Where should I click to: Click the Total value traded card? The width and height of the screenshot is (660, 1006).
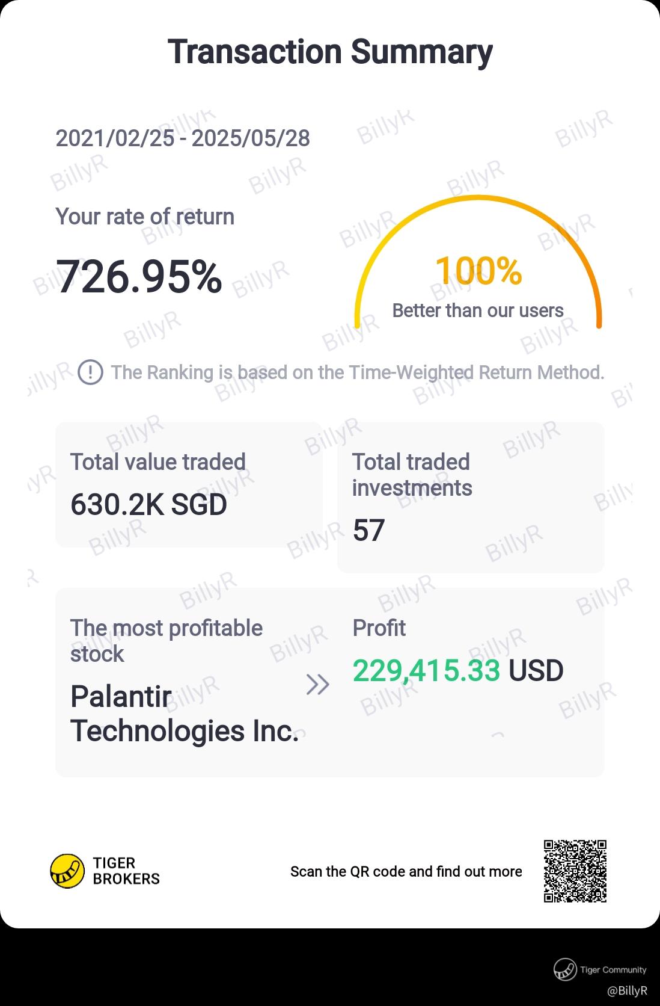click(189, 485)
